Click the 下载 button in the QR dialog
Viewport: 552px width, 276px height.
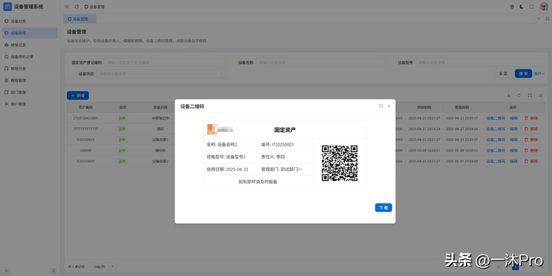point(383,207)
